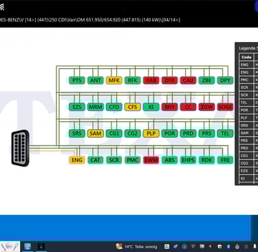Screen dimensions: 258x252
Task: Open the yellow CFS module
Action: point(133,107)
